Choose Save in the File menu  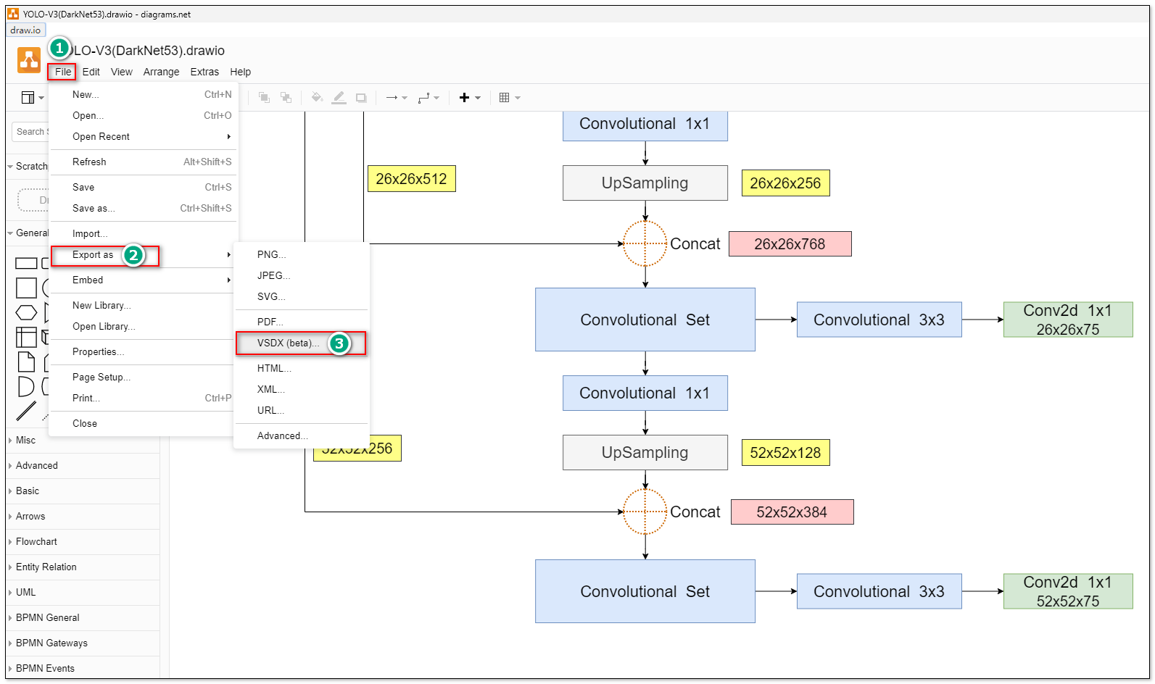pos(144,187)
